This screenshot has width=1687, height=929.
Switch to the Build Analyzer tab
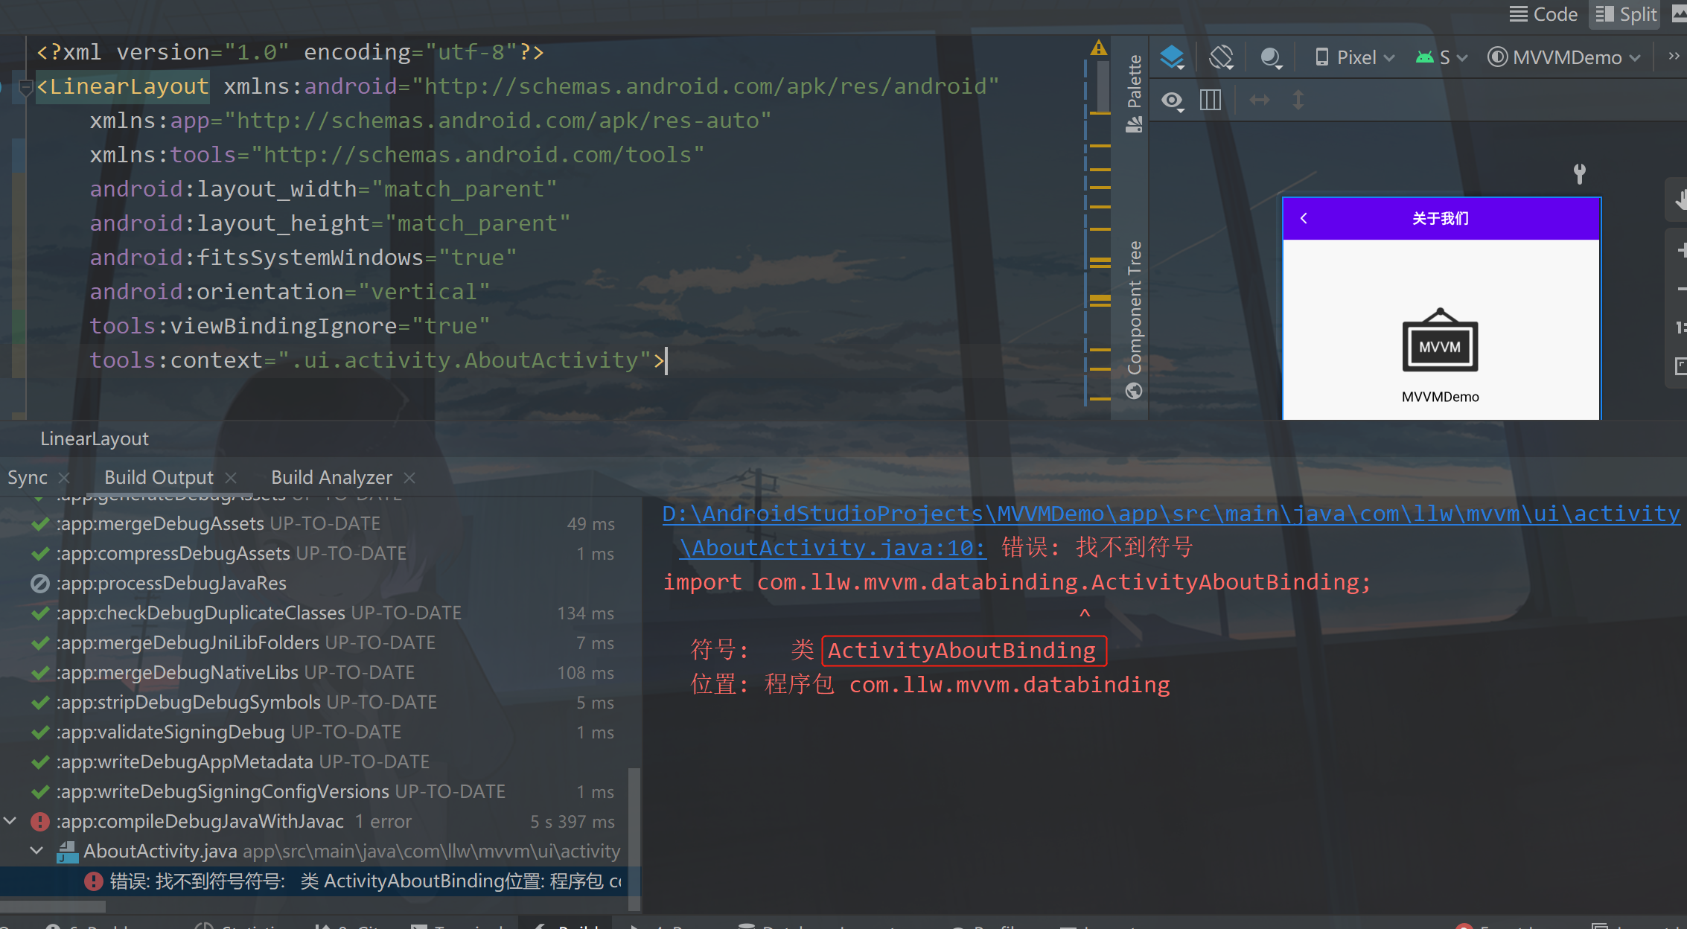tap(331, 477)
